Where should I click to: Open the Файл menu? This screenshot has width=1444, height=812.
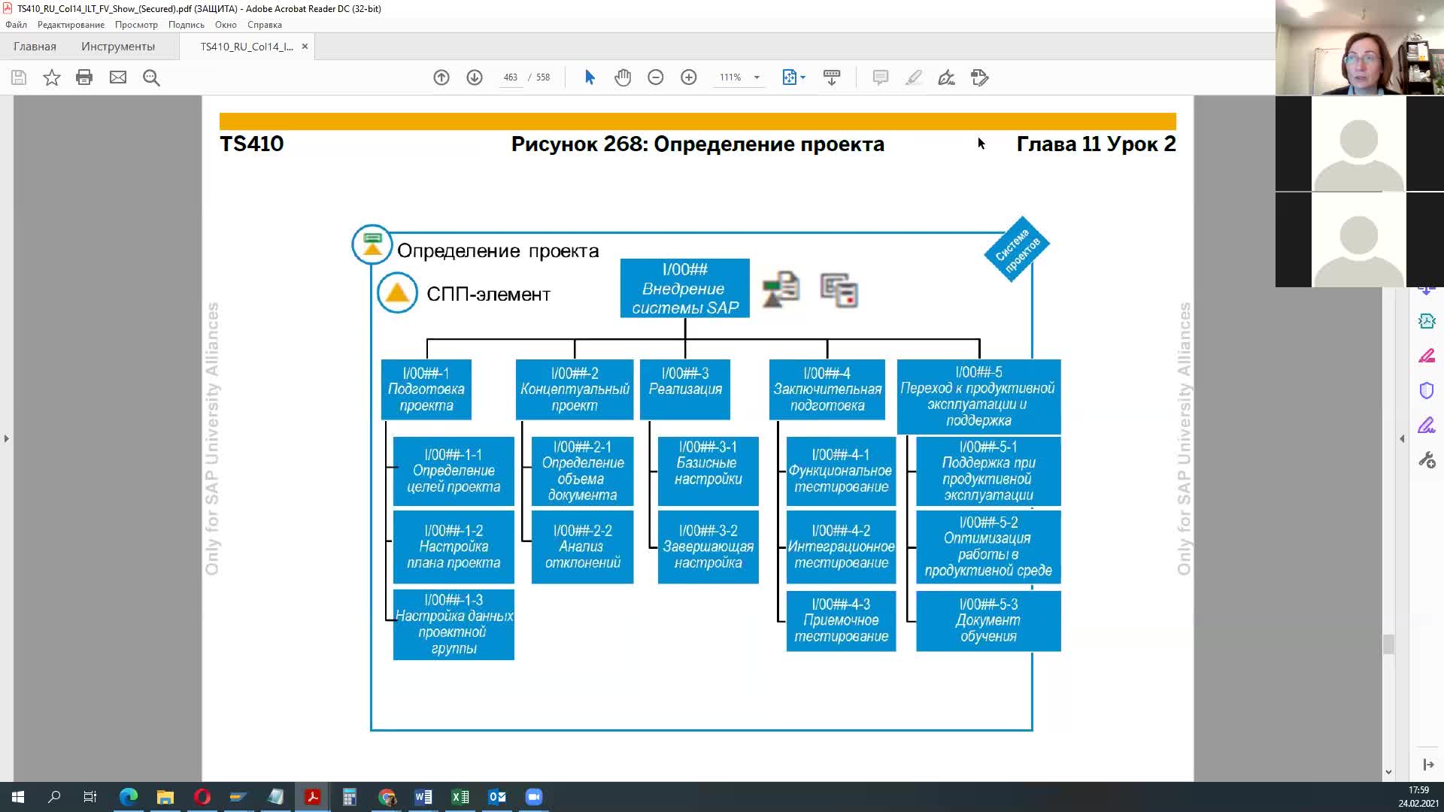tap(16, 25)
